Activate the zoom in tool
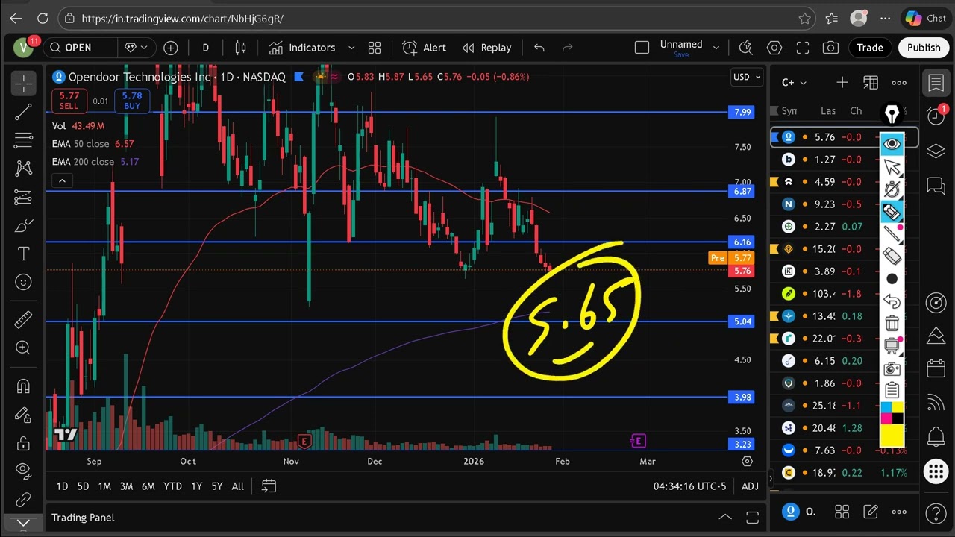Image resolution: width=955 pixels, height=537 pixels. click(x=23, y=348)
